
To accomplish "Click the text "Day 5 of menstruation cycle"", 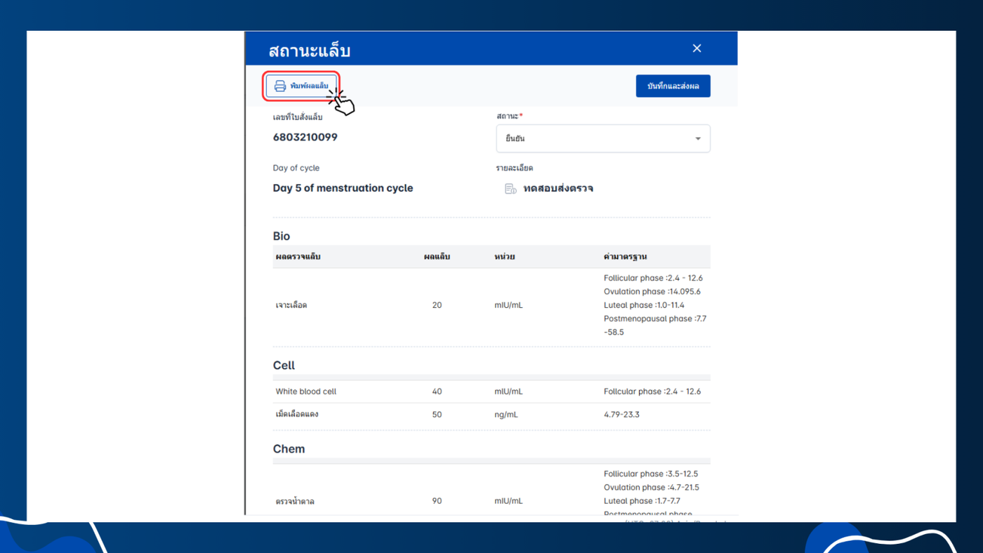I will pyautogui.click(x=343, y=188).
